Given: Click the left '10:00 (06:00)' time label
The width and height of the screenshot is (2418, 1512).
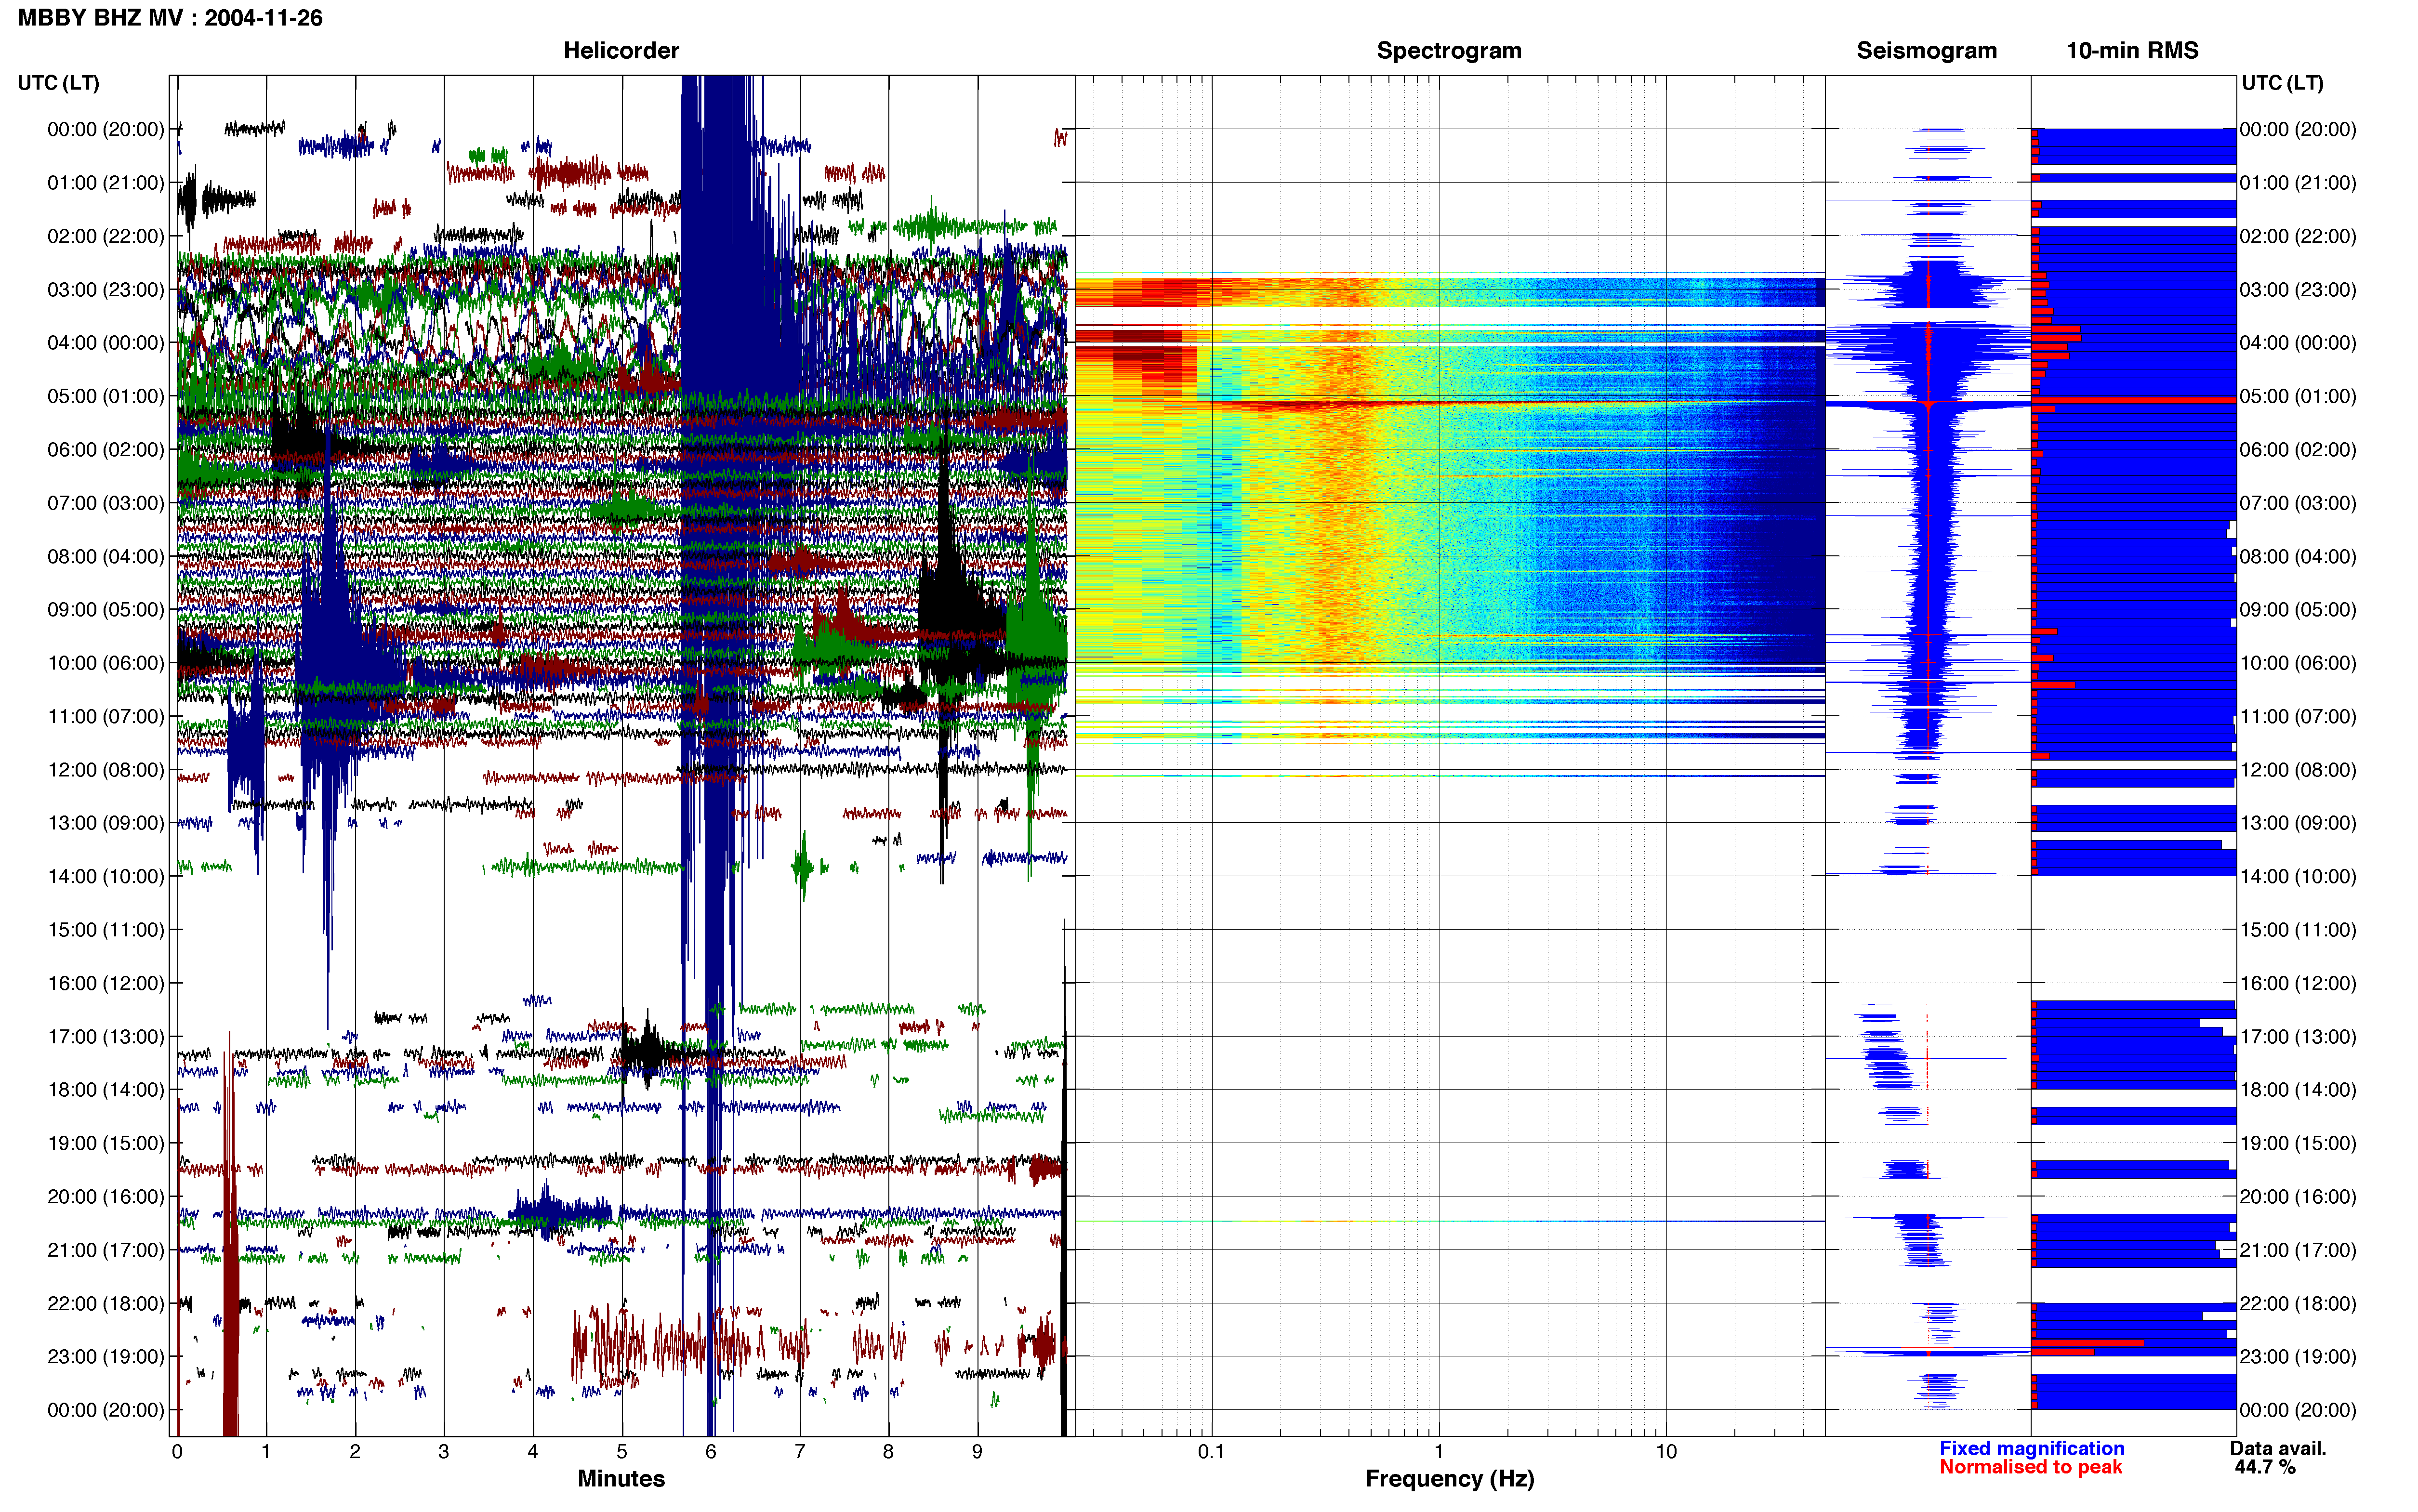Looking at the screenshot, I should (106, 663).
